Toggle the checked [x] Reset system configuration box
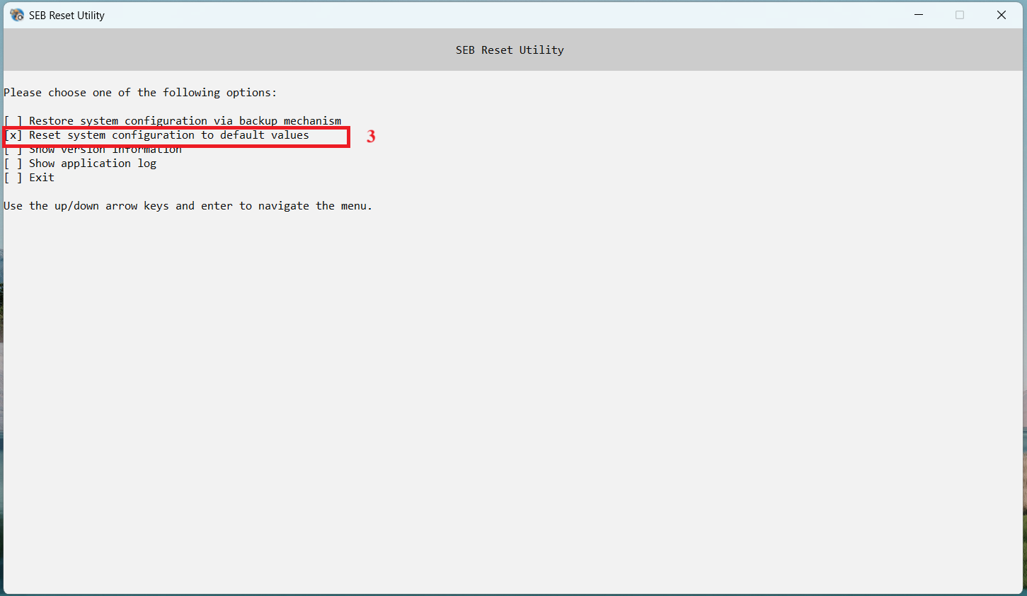 (13, 135)
